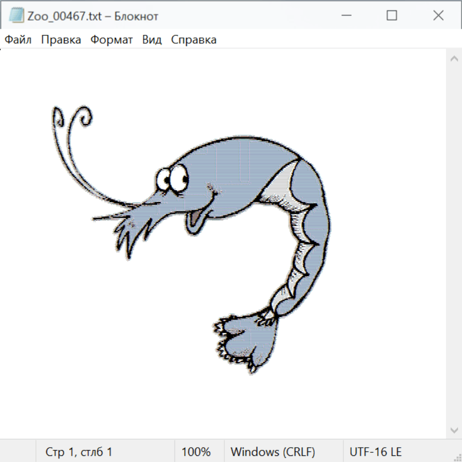462x462 pixels.
Task: Open the Вид menu
Action: (152, 40)
